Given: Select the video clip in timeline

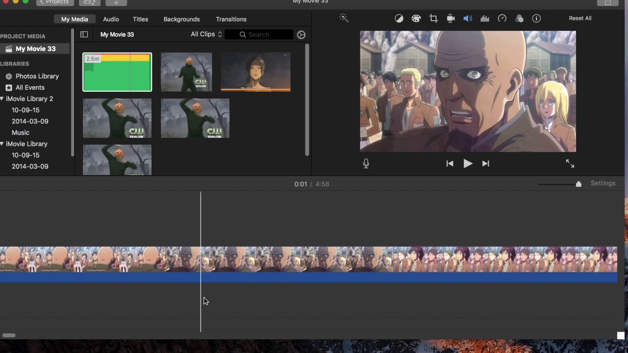Looking at the screenshot, I should click(309, 260).
